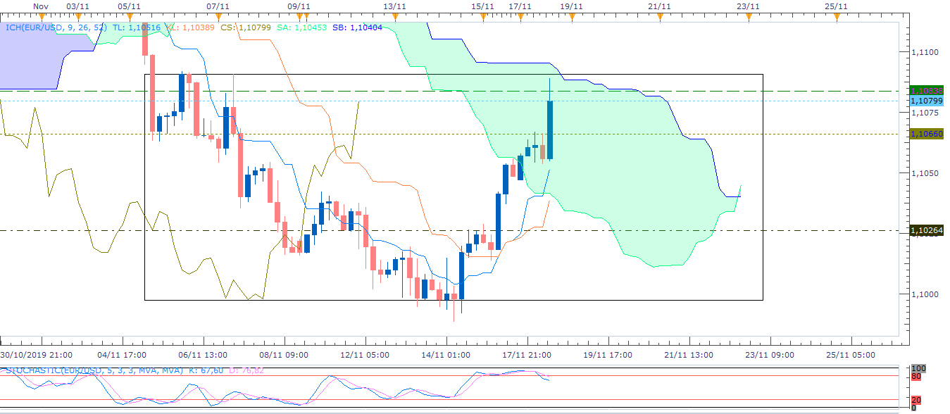
Task: Click the 09/11 date label at top
Action: (x=299, y=6)
